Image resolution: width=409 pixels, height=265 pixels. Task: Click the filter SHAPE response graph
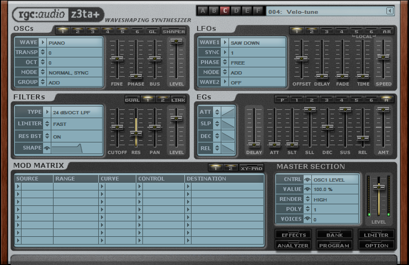click(76, 148)
